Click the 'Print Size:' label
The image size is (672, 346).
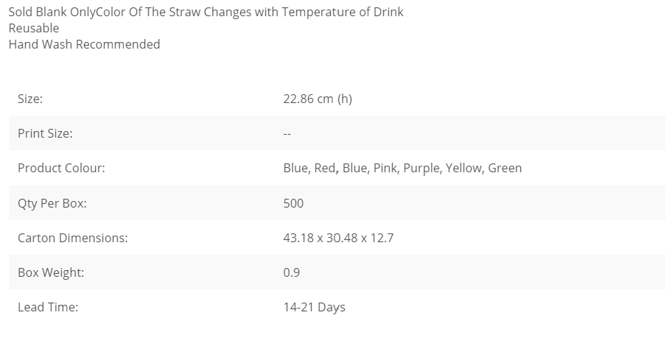45,133
